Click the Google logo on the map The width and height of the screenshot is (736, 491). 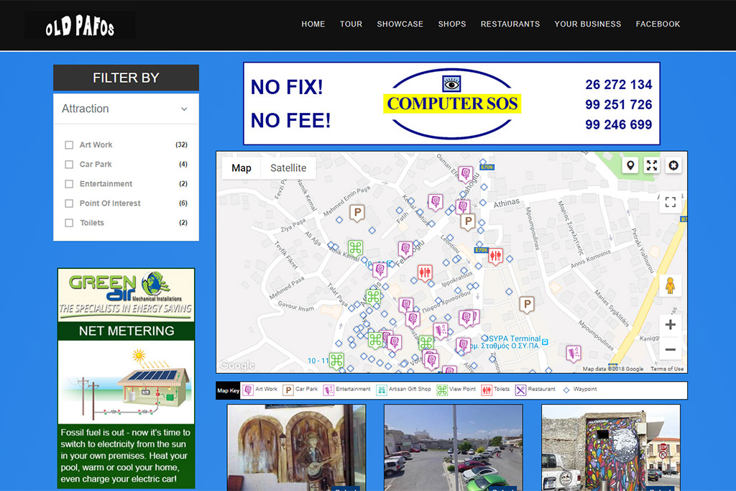tap(237, 364)
